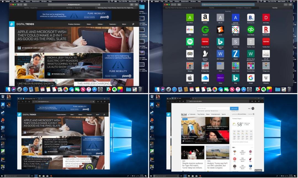The width and height of the screenshot is (298, 178).
Task: Focus the Search the web field
Action: [x=213, y=109]
